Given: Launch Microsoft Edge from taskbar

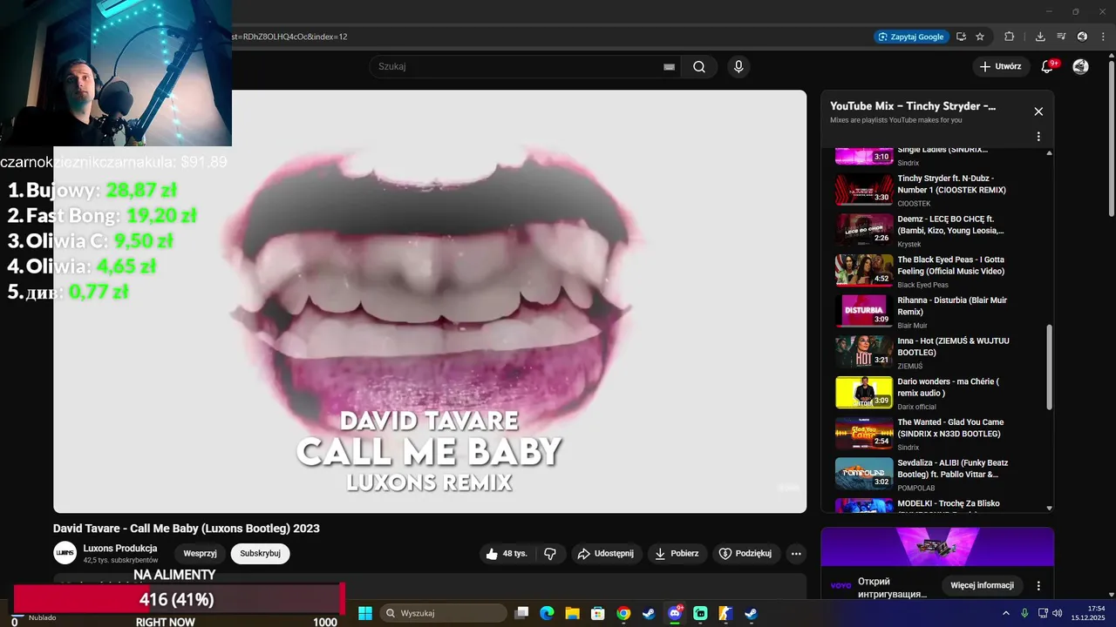Looking at the screenshot, I should pyautogui.click(x=547, y=613).
